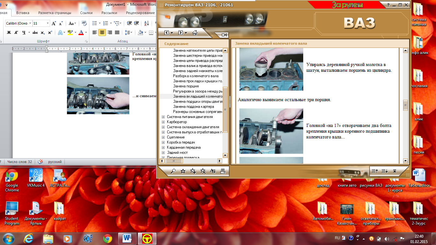Viewport: 436px width, 245px height.
Task: Apply subscript in Word
Action: (x=43, y=33)
